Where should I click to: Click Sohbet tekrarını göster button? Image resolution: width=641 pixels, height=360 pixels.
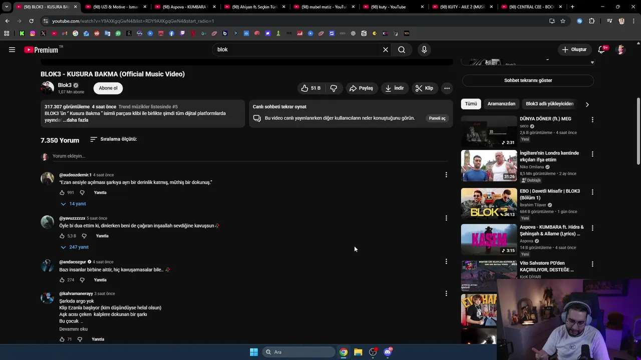(528, 80)
